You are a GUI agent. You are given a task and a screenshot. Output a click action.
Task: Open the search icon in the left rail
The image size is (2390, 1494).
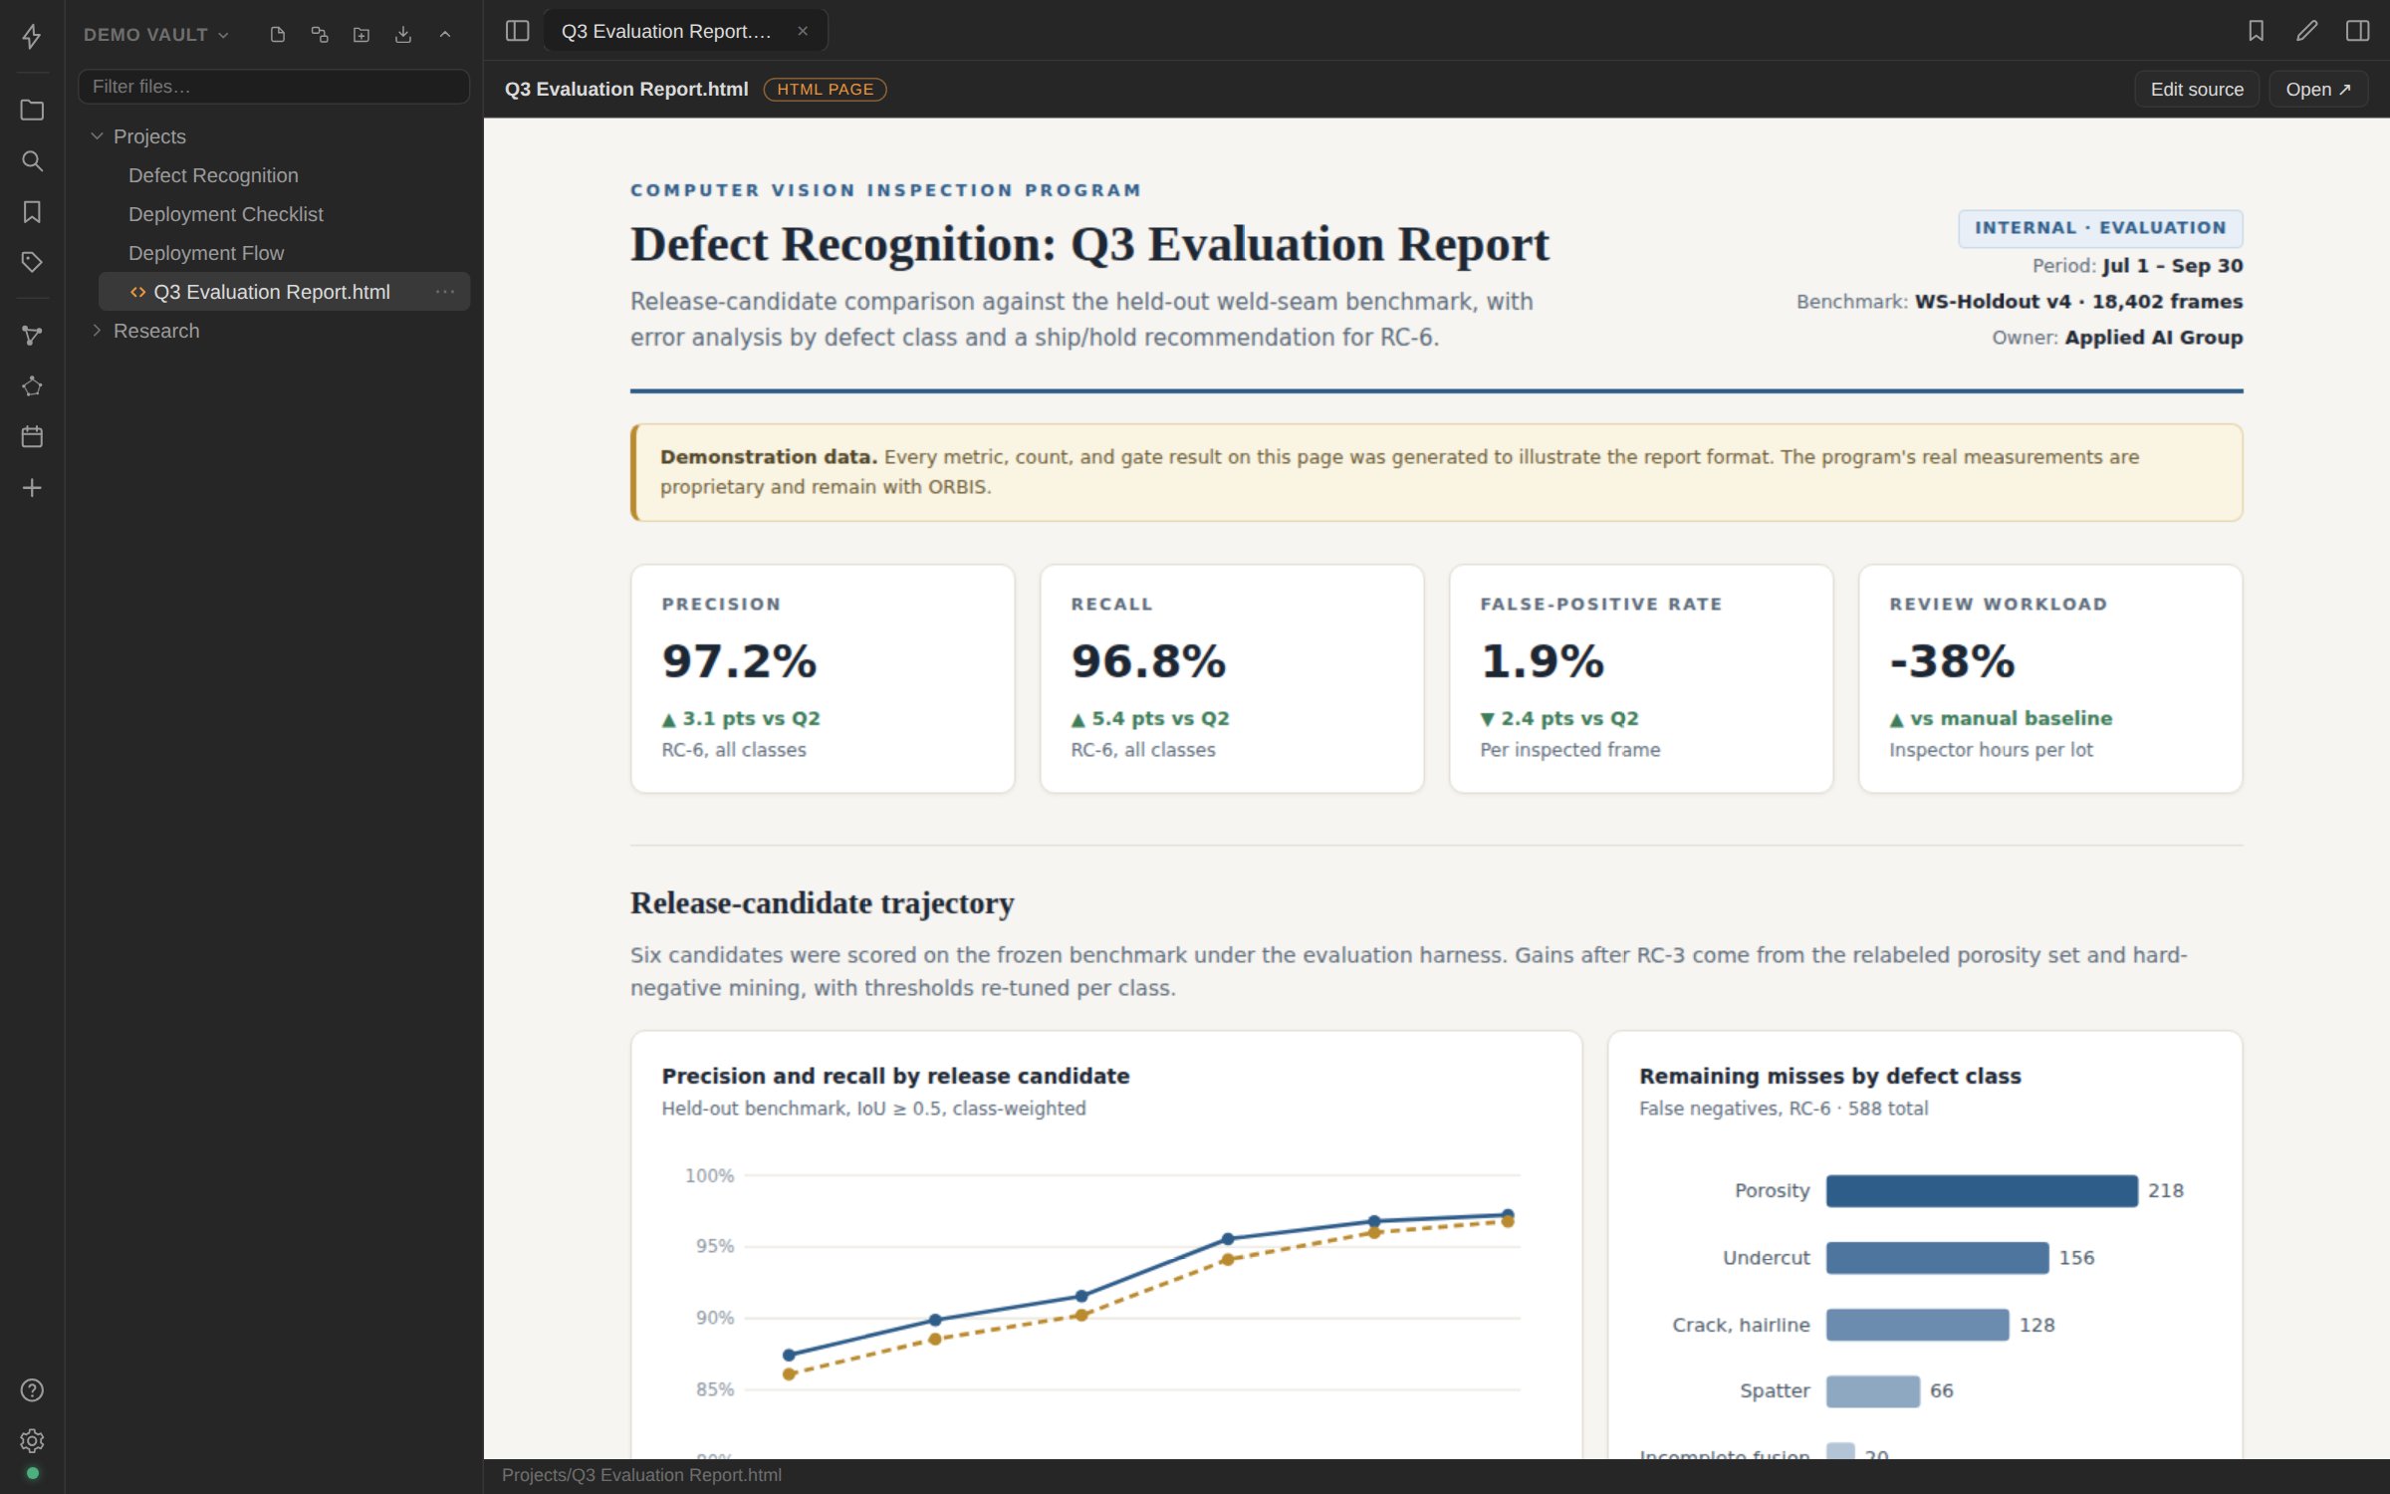click(32, 160)
